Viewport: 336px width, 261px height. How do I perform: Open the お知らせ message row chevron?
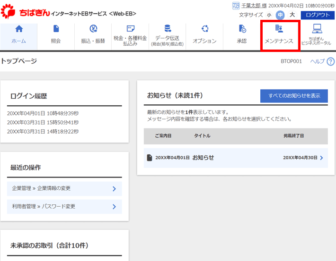pyautogui.click(x=321, y=158)
